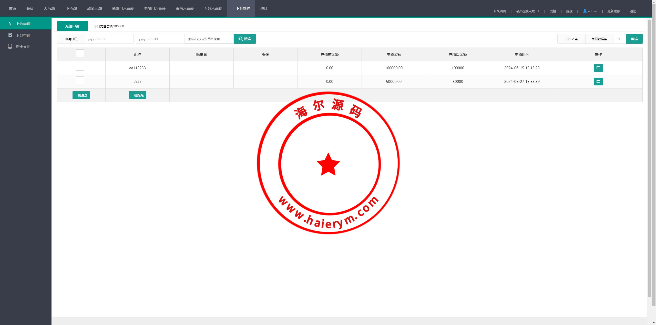Select the 充值申请 tab
This screenshot has width=656, height=325.
pyautogui.click(x=72, y=26)
